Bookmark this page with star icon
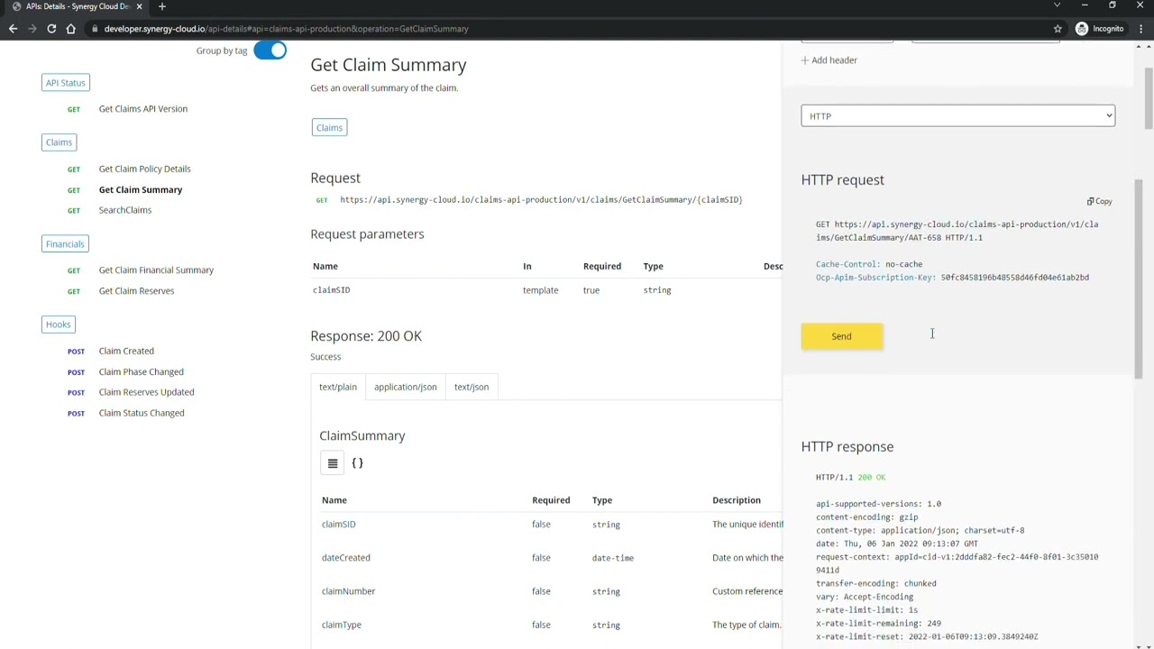 coord(1058,29)
